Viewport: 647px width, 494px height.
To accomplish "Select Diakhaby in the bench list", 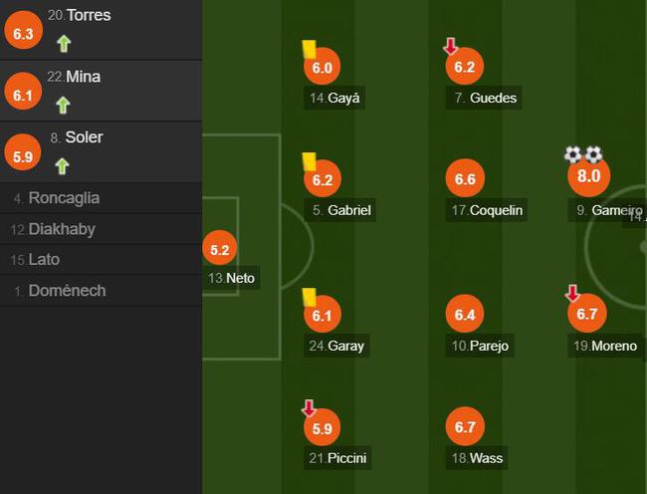I will pyautogui.click(x=101, y=229).
